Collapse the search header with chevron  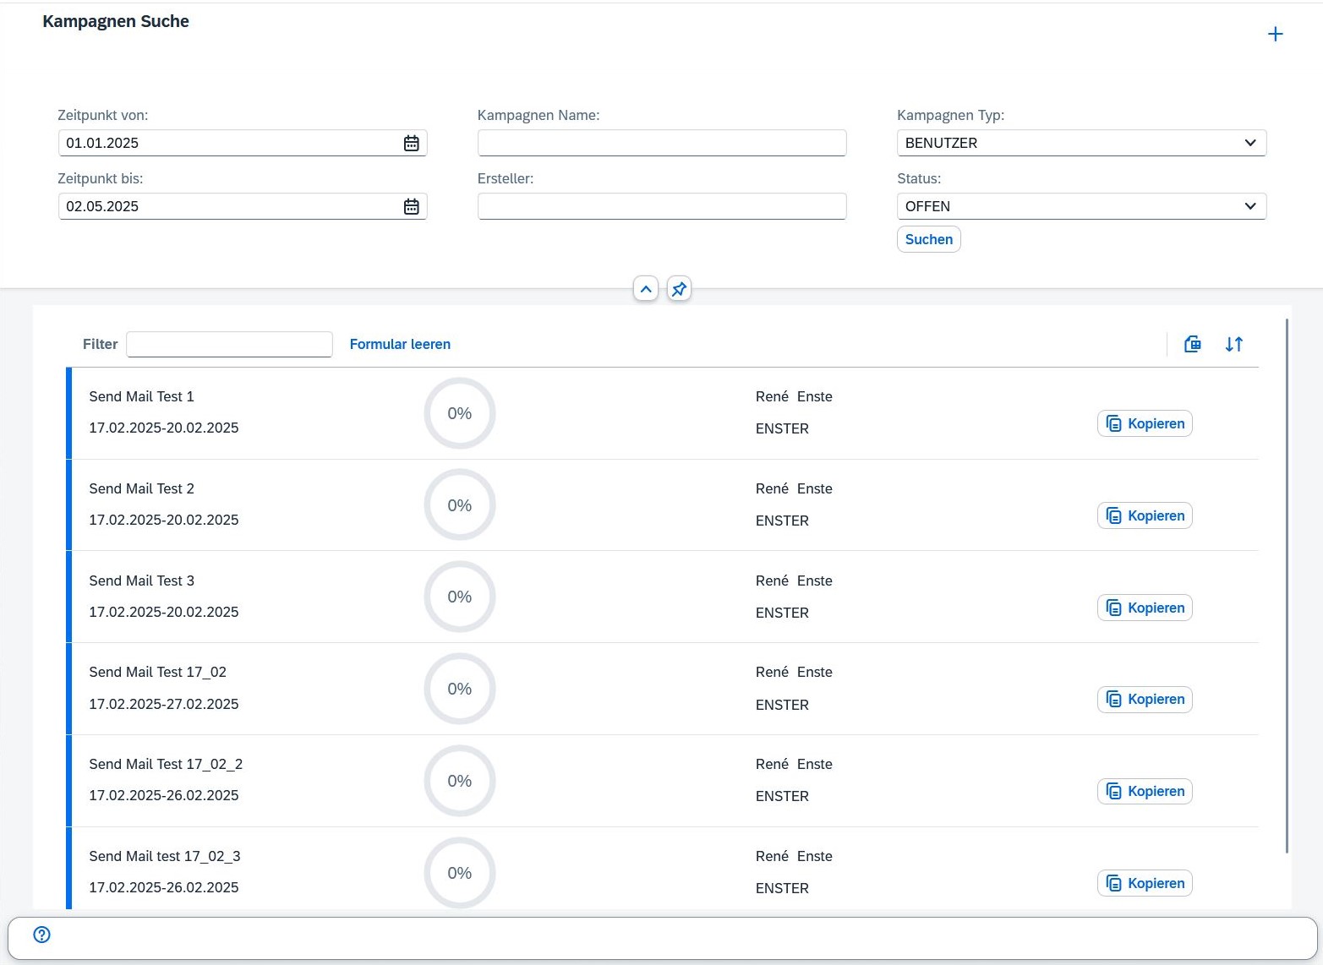[x=646, y=289]
